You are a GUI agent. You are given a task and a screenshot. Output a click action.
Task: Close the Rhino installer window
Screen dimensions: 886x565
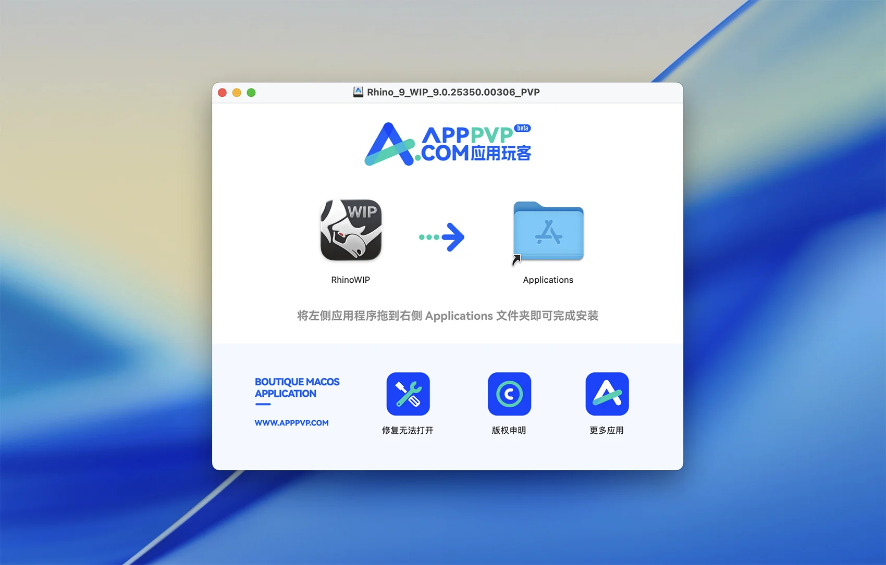pos(222,93)
